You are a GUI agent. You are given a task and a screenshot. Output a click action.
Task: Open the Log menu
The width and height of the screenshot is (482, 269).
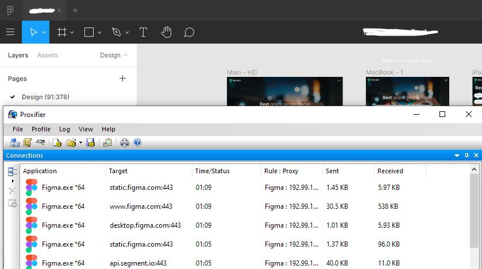coord(64,129)
